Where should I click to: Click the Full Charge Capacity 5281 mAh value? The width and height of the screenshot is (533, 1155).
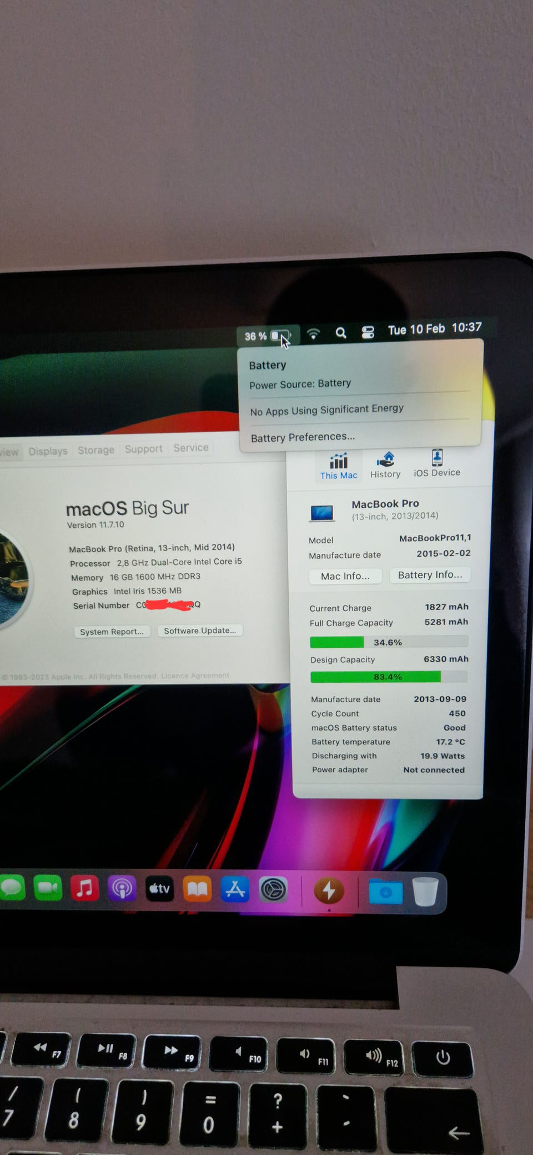tap(446, 622)
